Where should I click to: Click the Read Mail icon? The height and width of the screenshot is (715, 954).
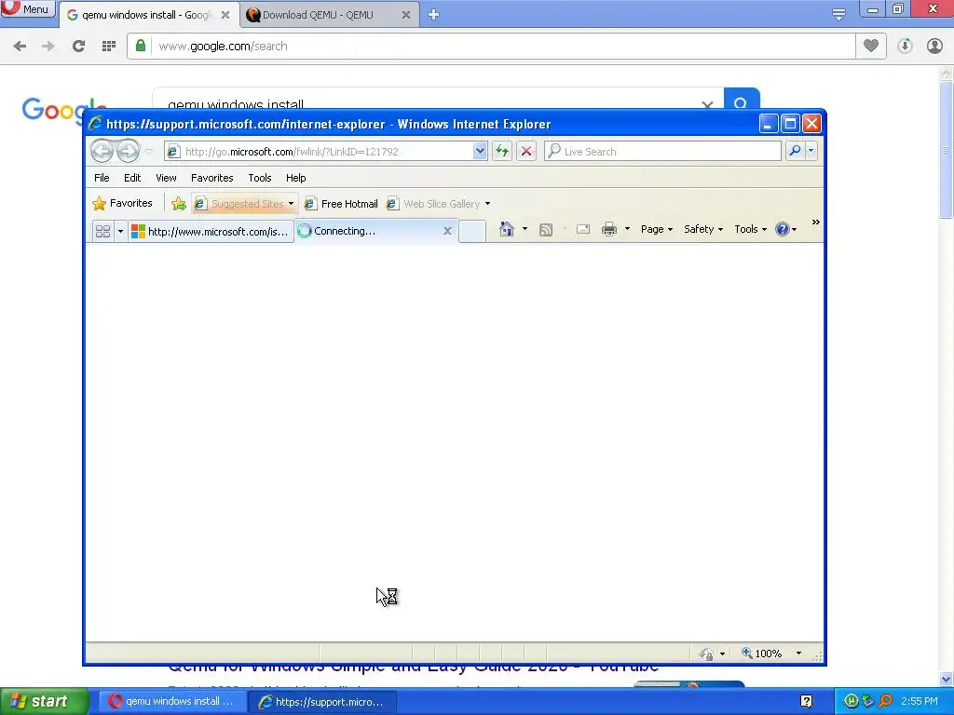(x=583, y=229)
